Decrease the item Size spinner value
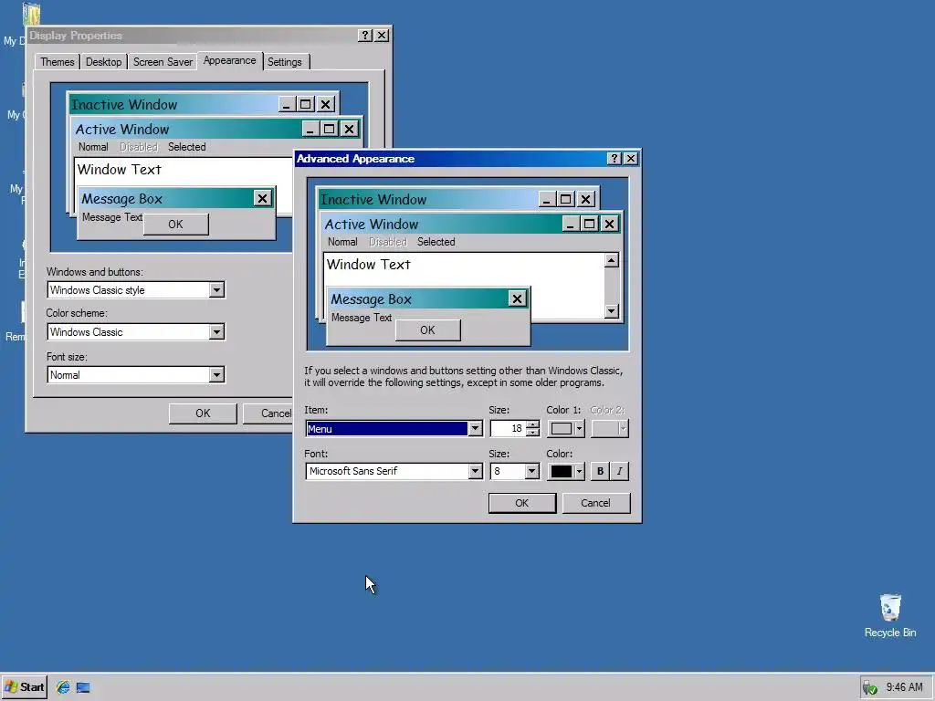Viewport: 935px width, 701px height. (x=533, y=432)
